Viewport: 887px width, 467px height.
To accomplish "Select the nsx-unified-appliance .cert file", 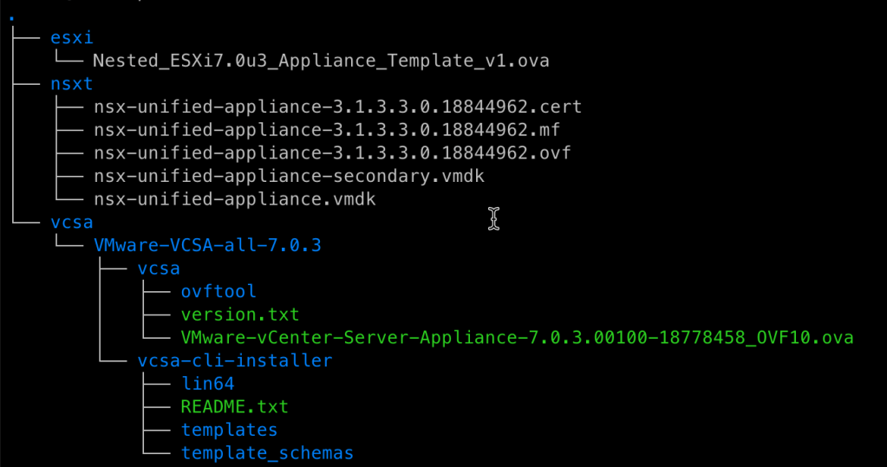I will [337, 107].
